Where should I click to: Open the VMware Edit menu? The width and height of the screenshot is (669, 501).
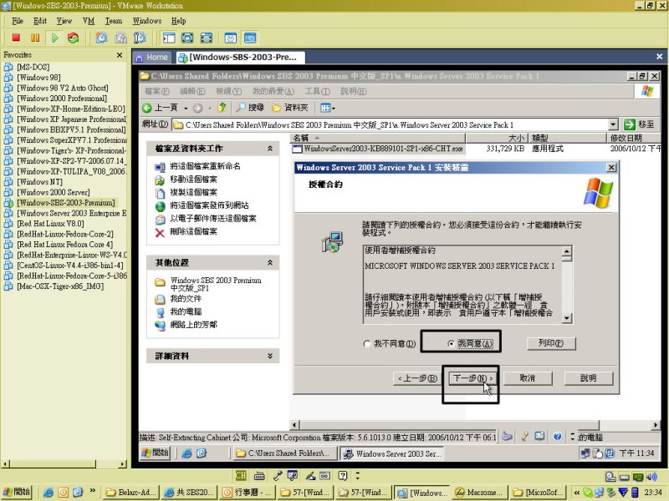[x=40, y=21]
